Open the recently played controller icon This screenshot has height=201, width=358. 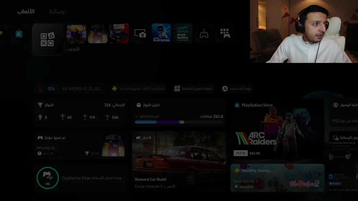[40, 138]
